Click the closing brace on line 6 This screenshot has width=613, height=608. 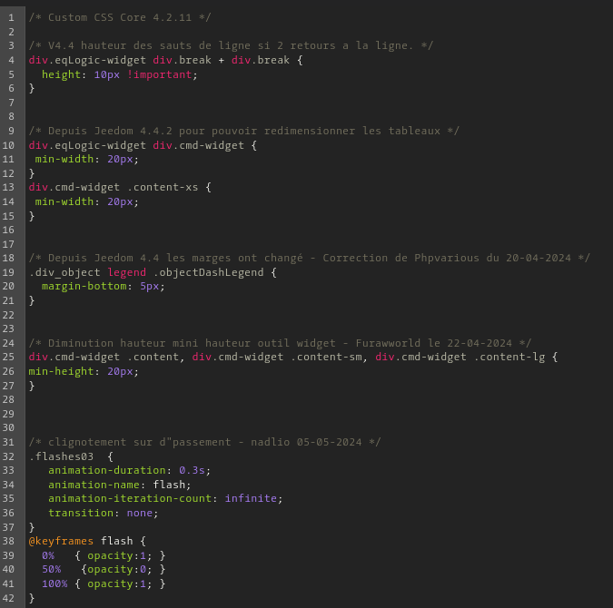pos(32,89)
